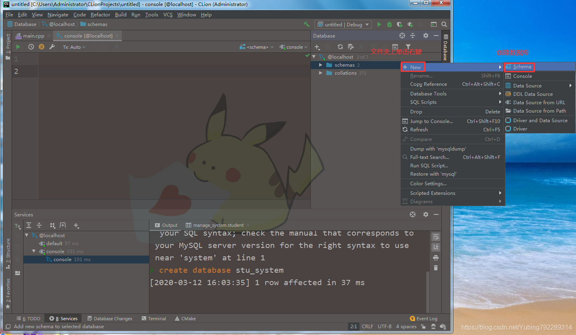Collapse the console 191 ms parent node in Services

[x=34, y=252]
